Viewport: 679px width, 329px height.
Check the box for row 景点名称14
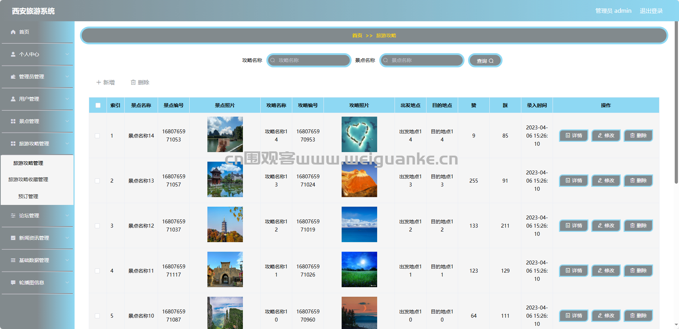[x=97, y=136]
